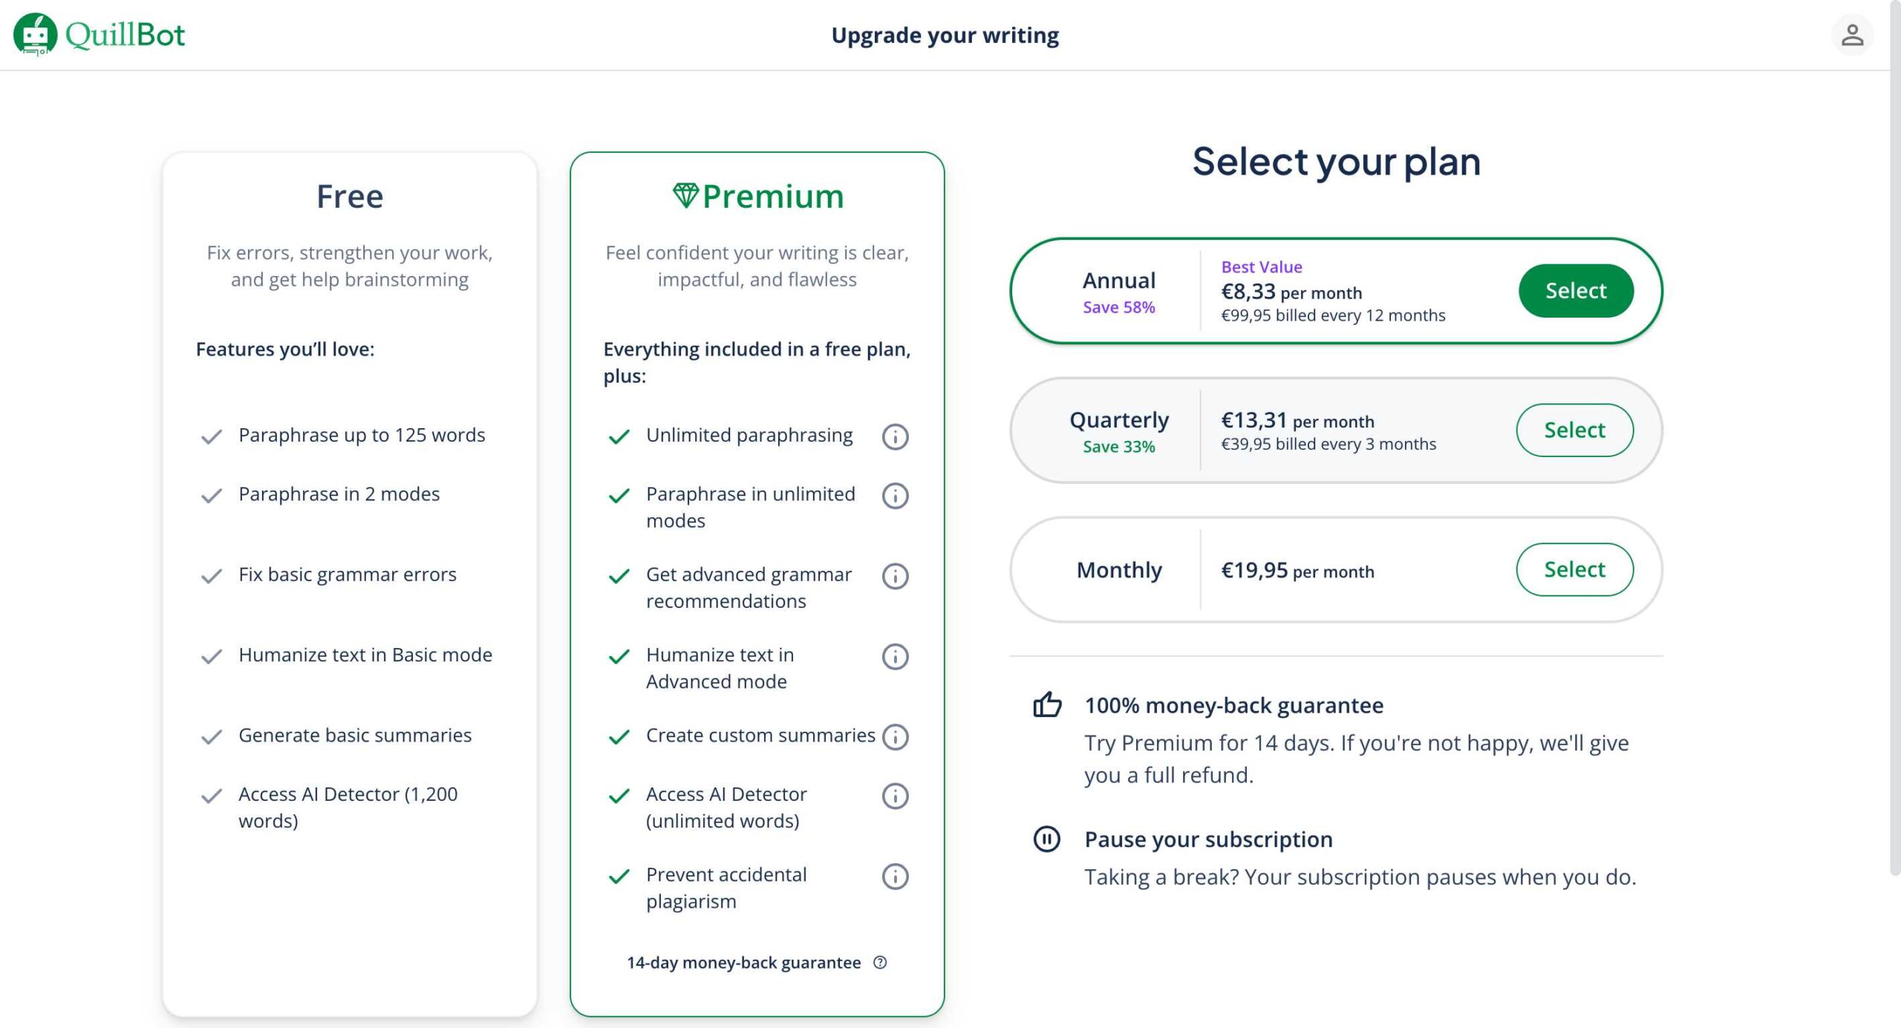Click the pause subscription icon

point(1048,839)
